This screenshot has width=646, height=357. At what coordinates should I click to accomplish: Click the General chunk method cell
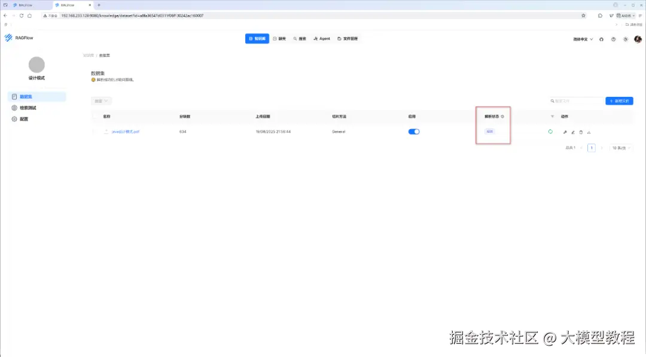click(x=339, y=132)
